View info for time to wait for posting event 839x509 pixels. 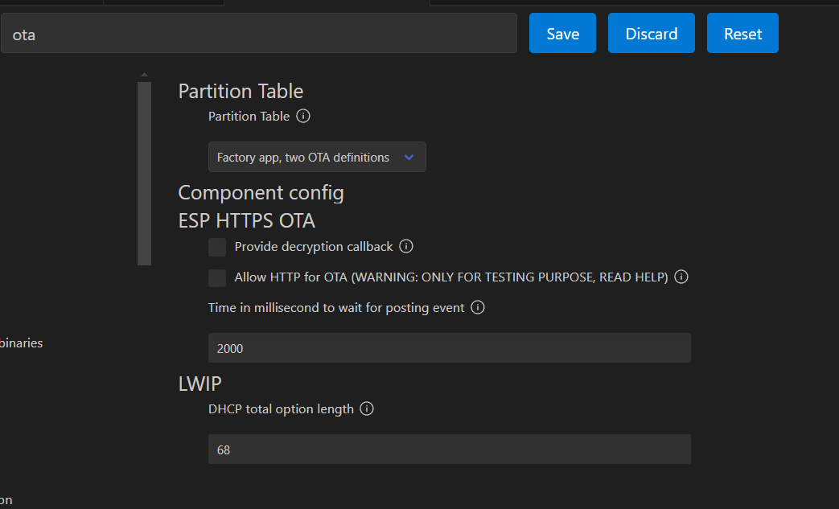(x=478, y=308)
